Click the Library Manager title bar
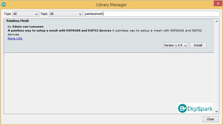The image size is (223, 125). (x=111, y=4)
